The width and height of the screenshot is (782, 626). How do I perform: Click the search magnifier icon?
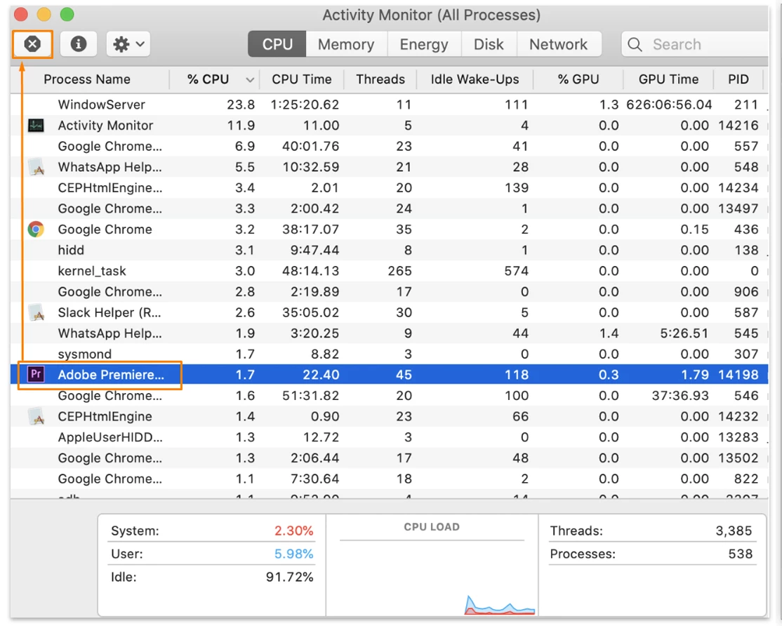[635, 44]
